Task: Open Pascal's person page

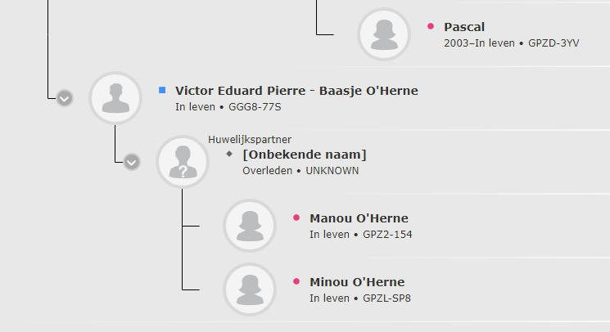Action: (464, 27)
